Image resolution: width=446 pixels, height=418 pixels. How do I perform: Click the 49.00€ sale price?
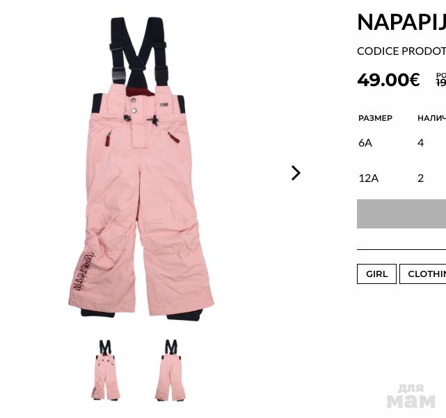(x=388, y=80)
